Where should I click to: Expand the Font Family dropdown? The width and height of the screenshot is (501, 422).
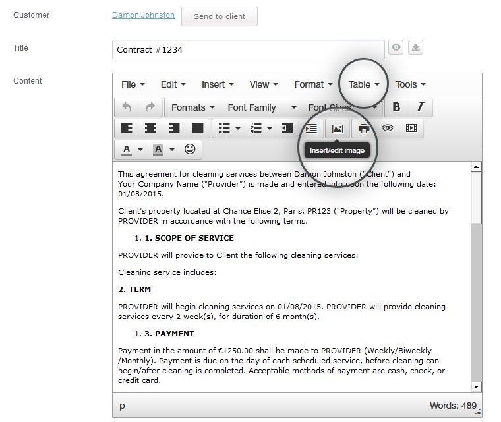262,107
